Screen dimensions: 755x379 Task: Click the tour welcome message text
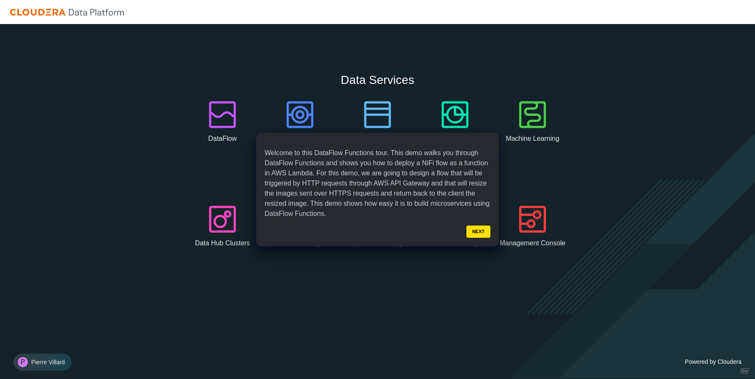tap(377, 183)
